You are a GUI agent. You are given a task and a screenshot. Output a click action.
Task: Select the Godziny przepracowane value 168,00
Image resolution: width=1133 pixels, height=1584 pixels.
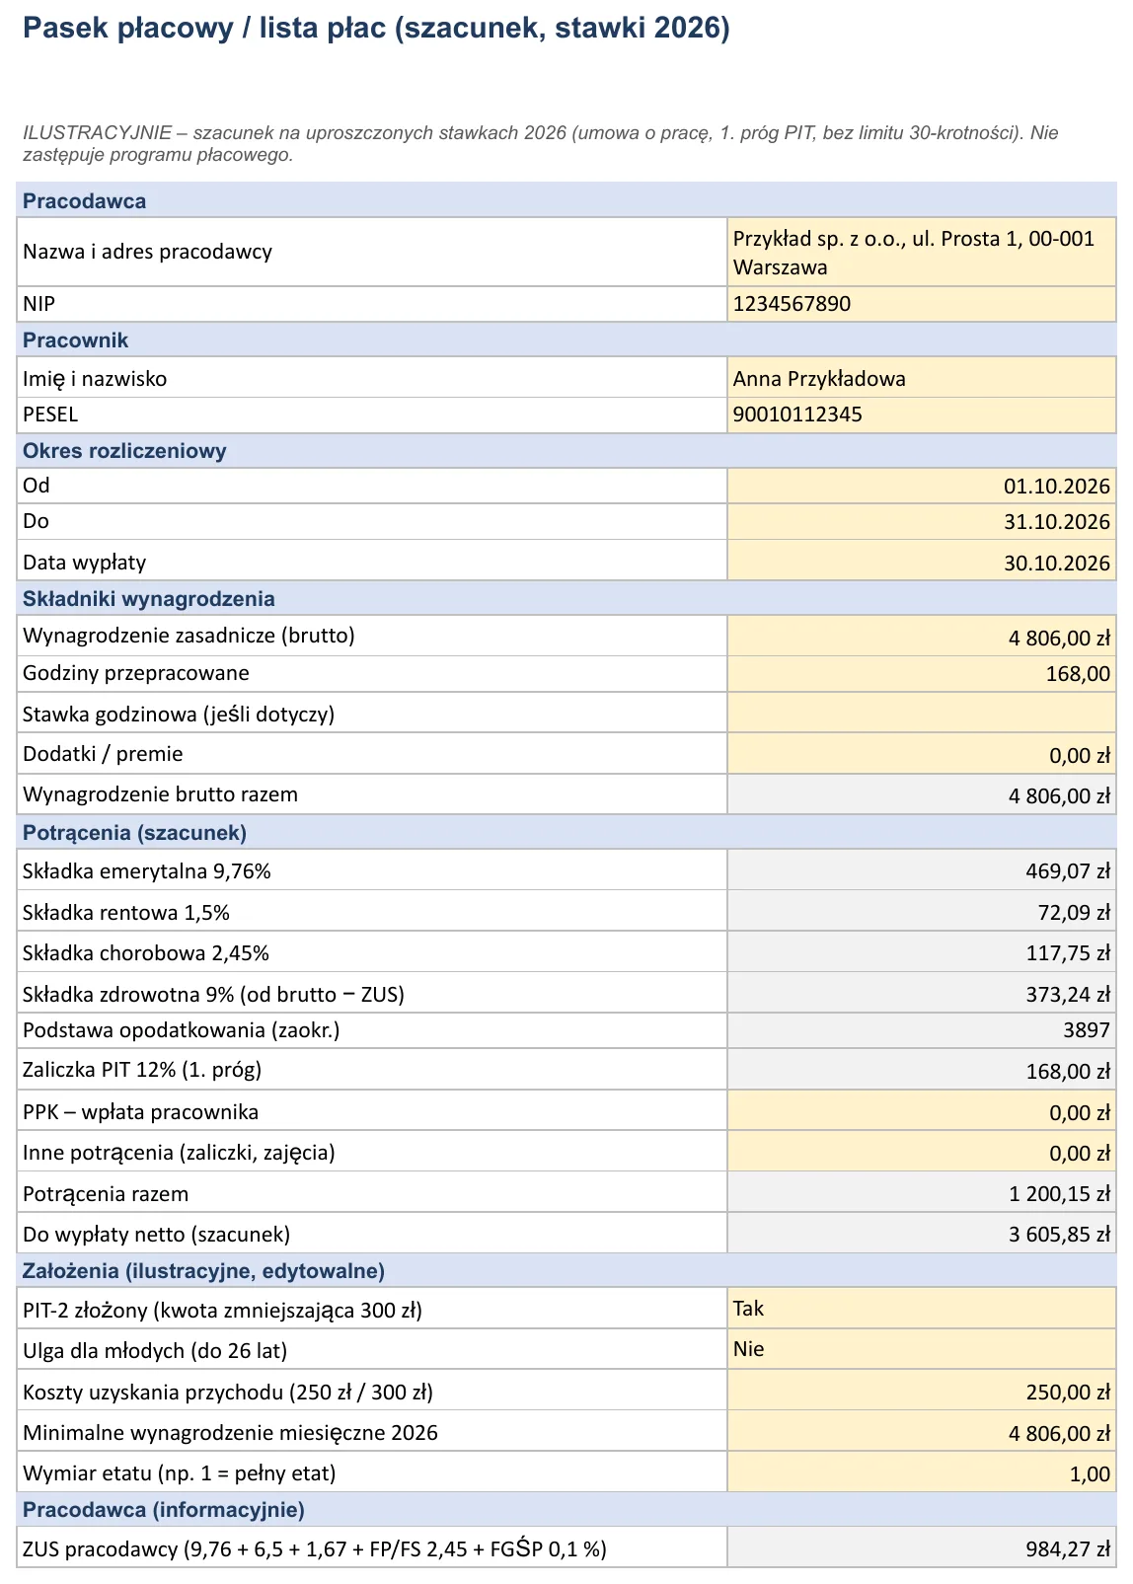922,674
